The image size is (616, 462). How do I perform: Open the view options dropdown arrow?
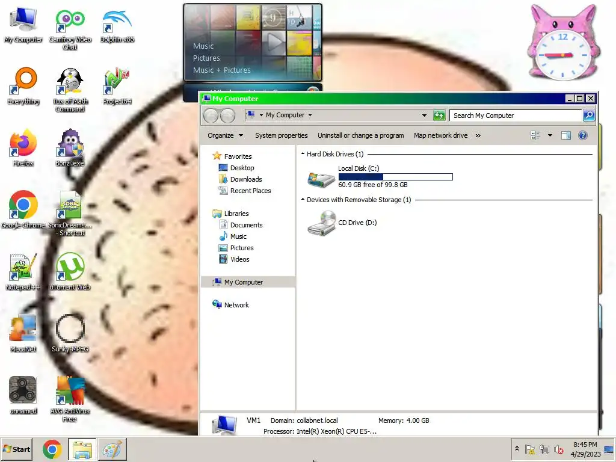click(550, 135)
